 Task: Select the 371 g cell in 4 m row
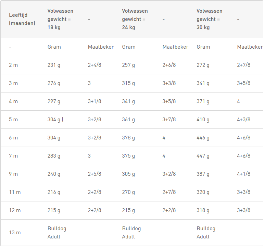tap(203, 101)
